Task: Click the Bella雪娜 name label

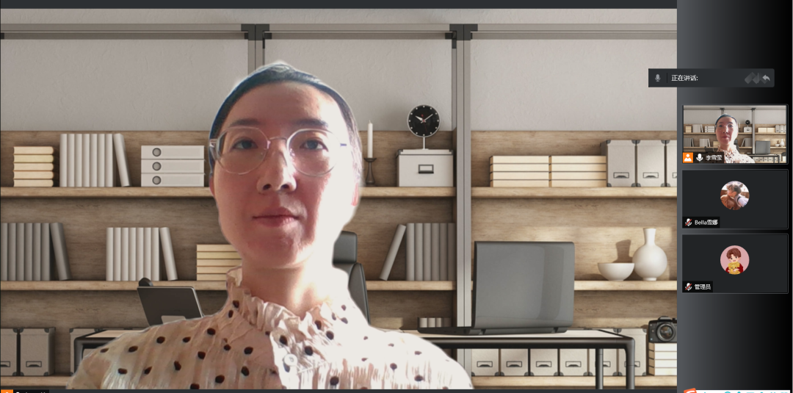Action: (706, 222)
